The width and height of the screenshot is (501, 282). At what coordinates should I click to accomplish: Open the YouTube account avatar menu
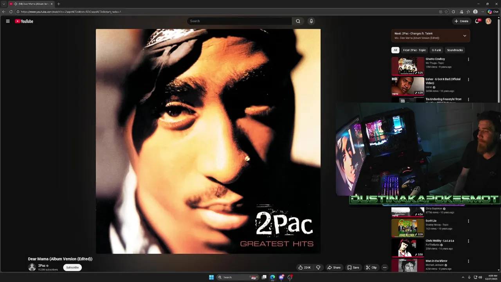[x=488, y=21]
